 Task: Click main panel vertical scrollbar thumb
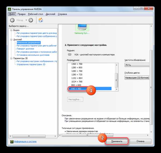151,88
